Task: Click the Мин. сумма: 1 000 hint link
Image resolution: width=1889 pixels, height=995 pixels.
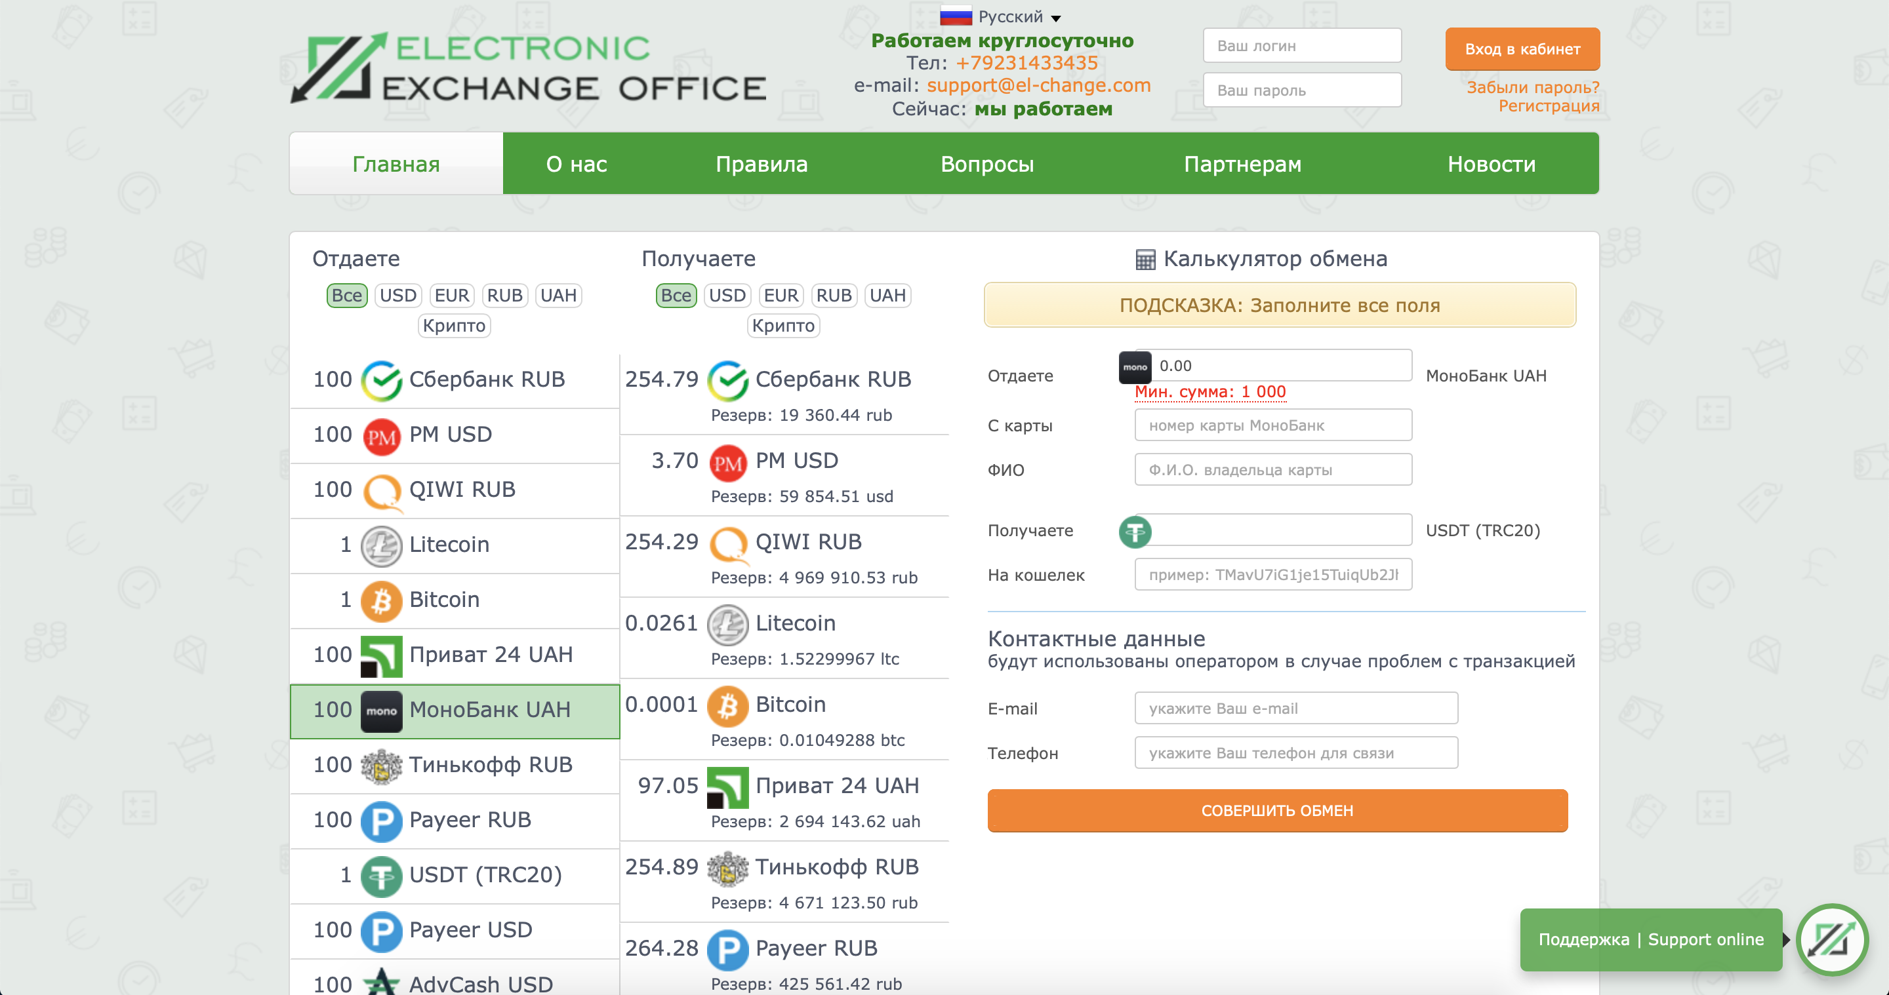Action: click(x=1210, y=392)
